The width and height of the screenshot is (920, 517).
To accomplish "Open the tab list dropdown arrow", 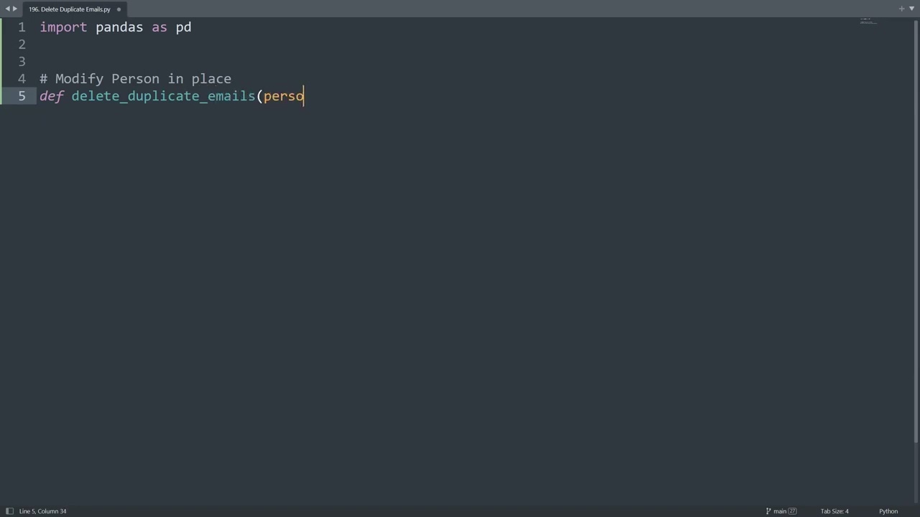I will coord(911,9).
